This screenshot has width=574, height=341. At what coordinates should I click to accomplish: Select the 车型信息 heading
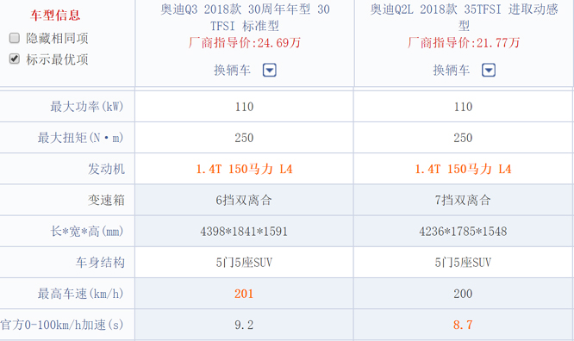click(55, 15)
